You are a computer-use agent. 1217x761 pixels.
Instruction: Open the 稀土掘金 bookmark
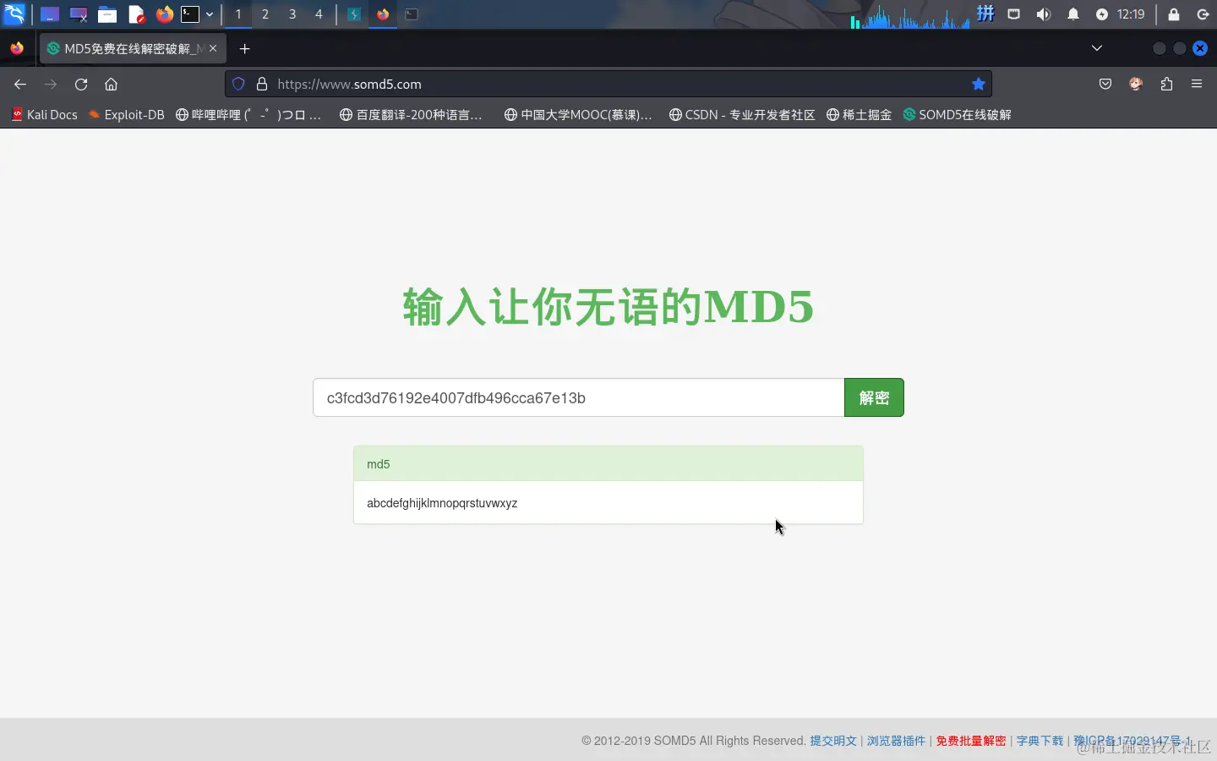pos(859,114)
